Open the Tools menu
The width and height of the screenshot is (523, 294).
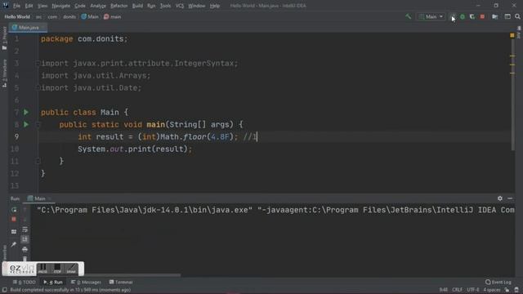tap(165, 6)
